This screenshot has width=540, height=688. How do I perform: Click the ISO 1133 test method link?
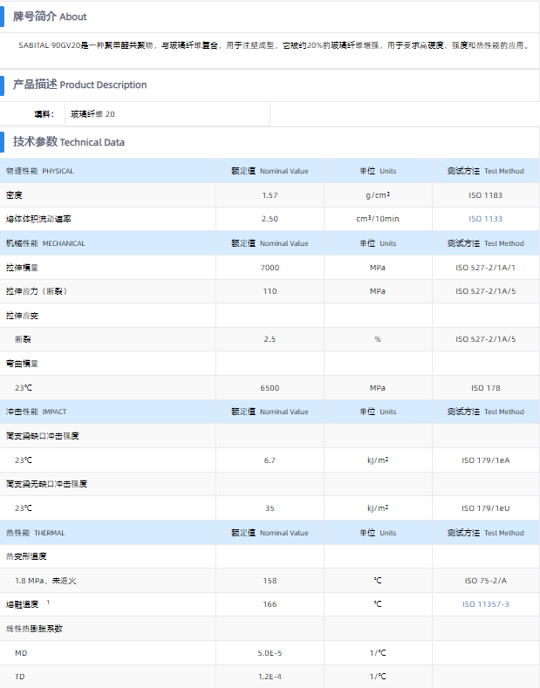tap(485, 219)
